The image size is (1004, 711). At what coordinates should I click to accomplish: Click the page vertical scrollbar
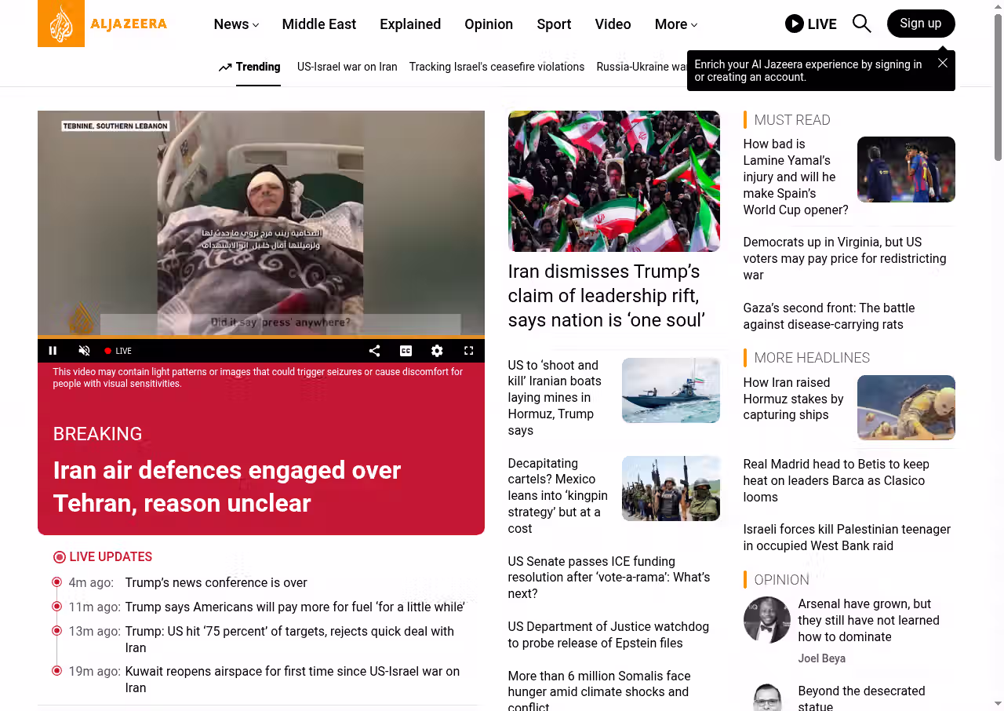click(x=998, y=86)
